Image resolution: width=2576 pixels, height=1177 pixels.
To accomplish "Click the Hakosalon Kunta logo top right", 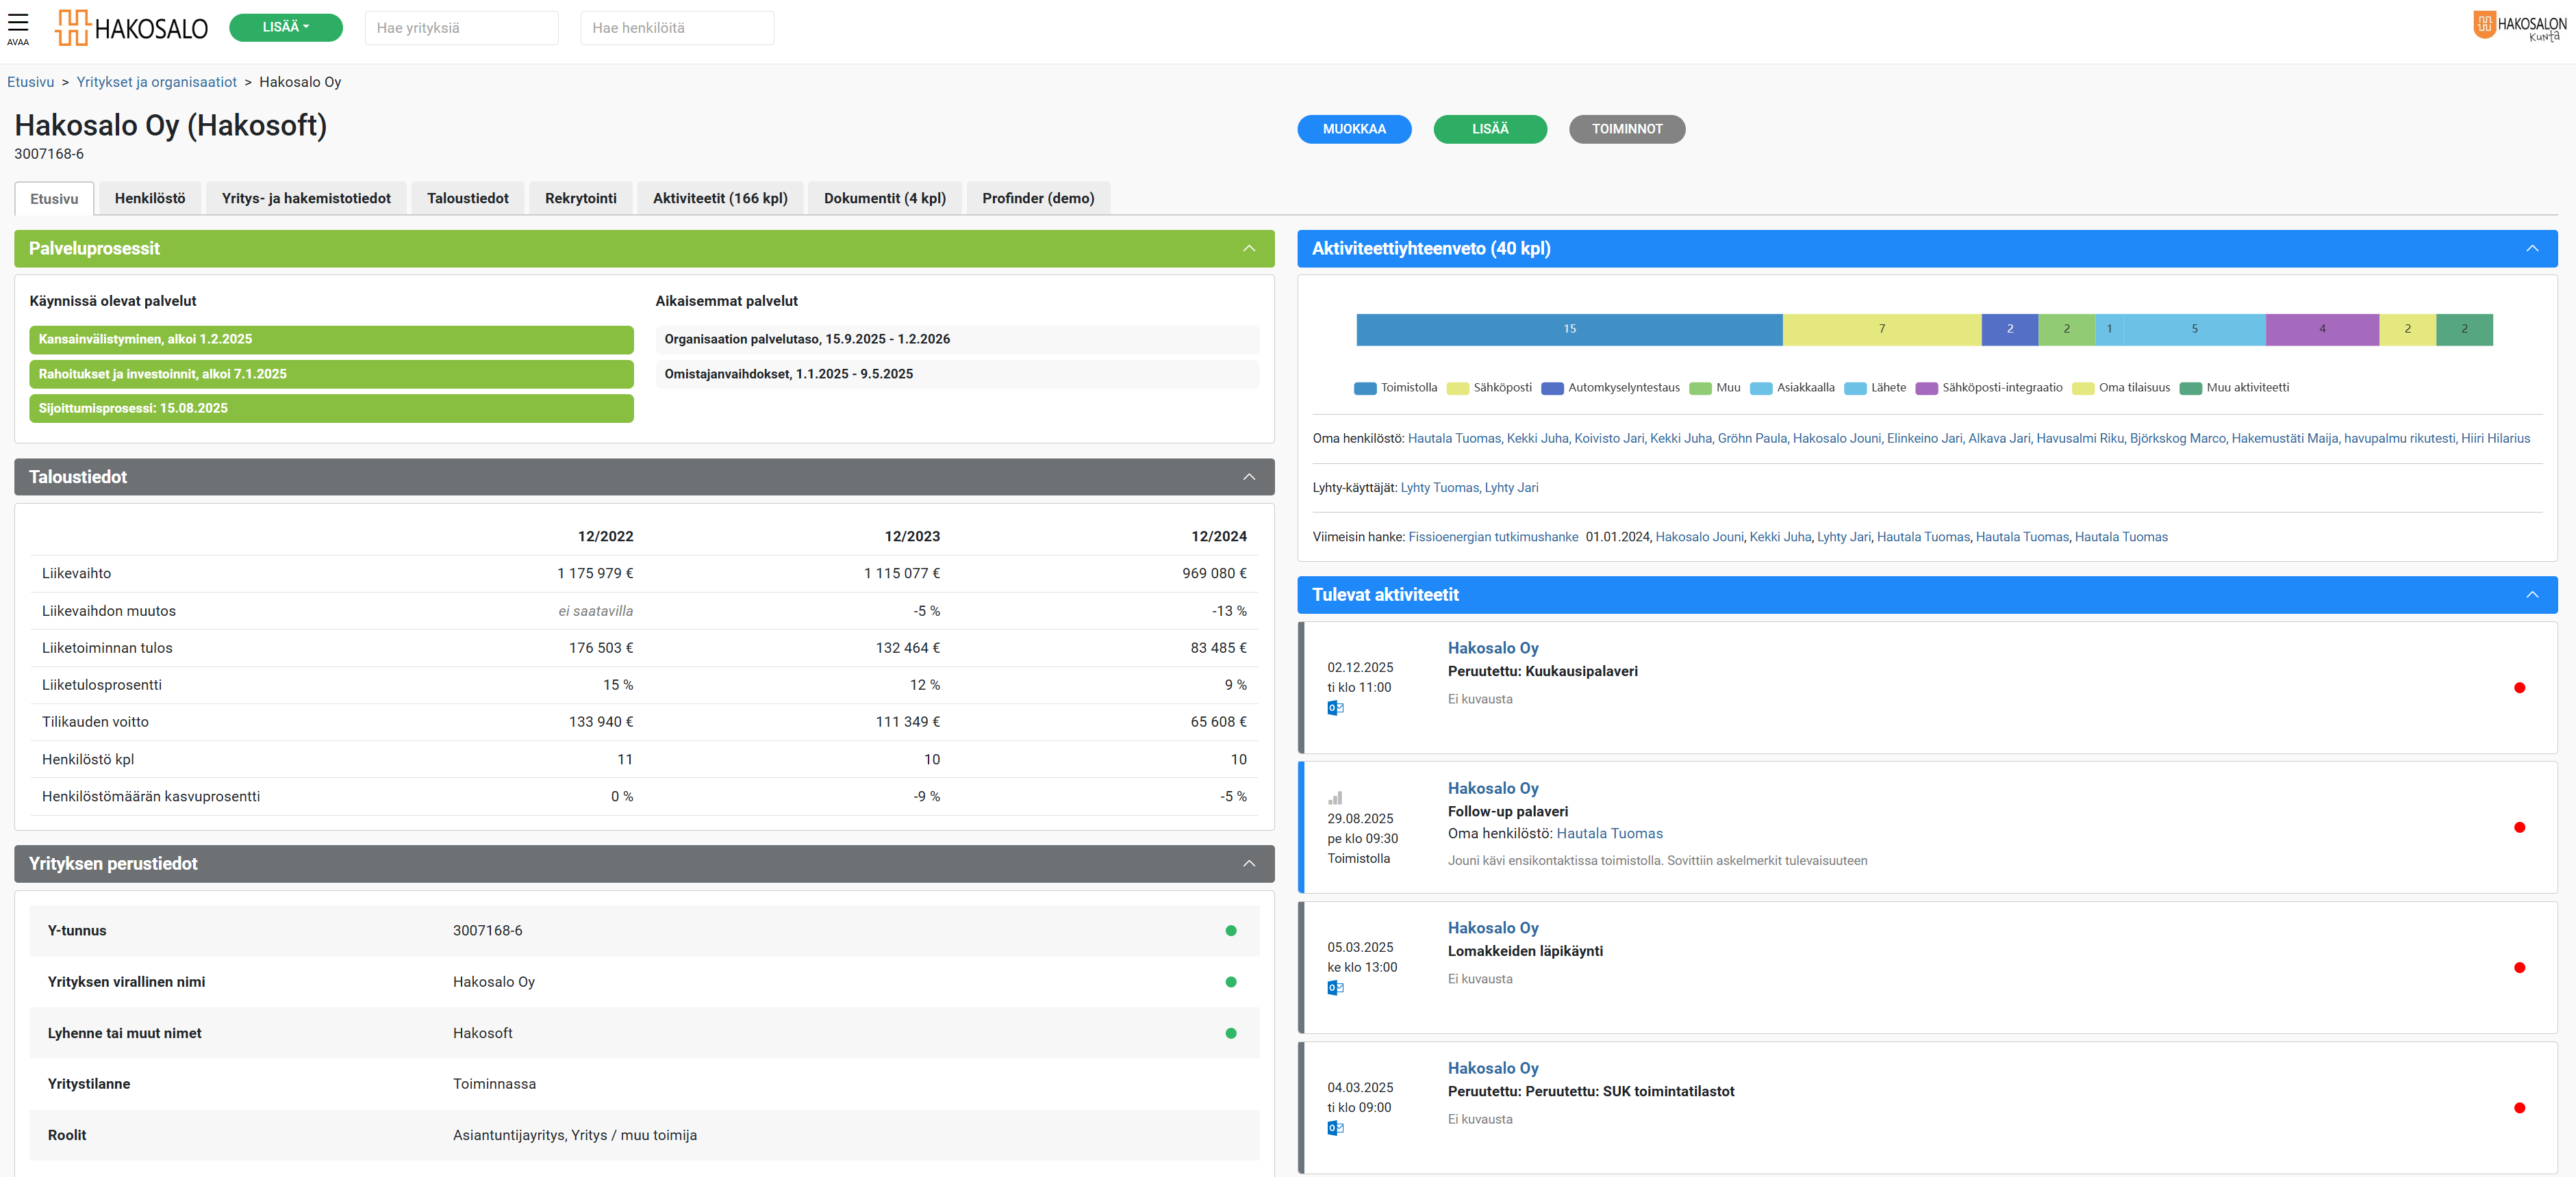I will click(x=2519, y=27).
